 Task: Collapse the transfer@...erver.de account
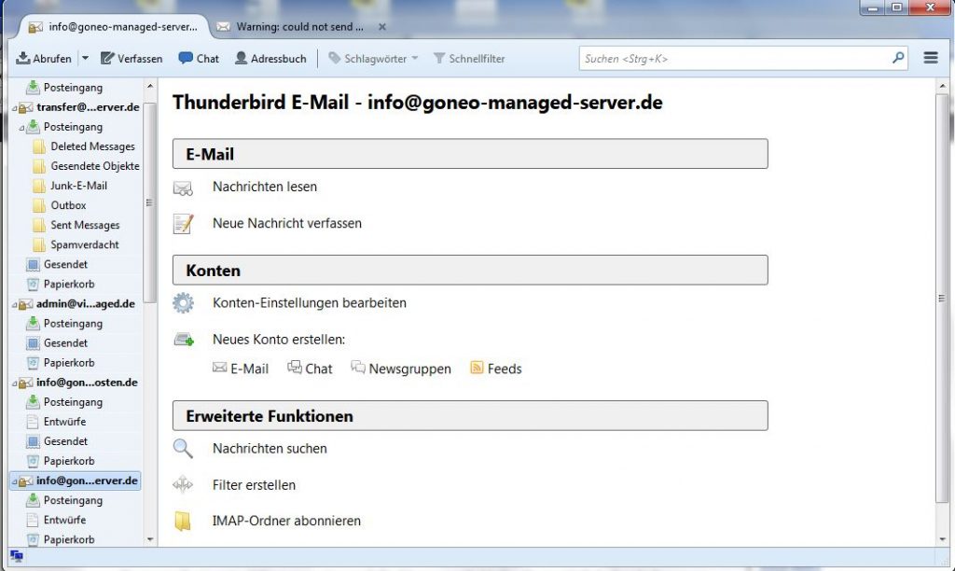tap(15, 108)
